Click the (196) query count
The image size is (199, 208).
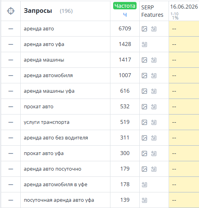tap(66, 11)
